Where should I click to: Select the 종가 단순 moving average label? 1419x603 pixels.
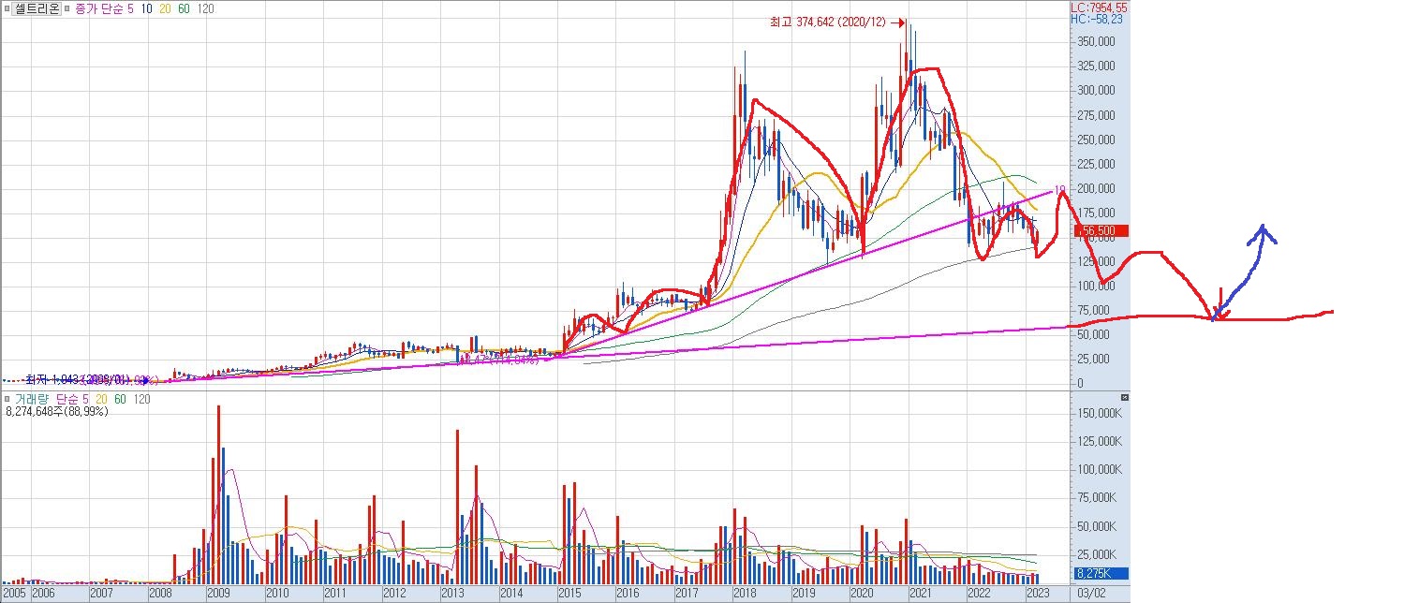[97, 7]
